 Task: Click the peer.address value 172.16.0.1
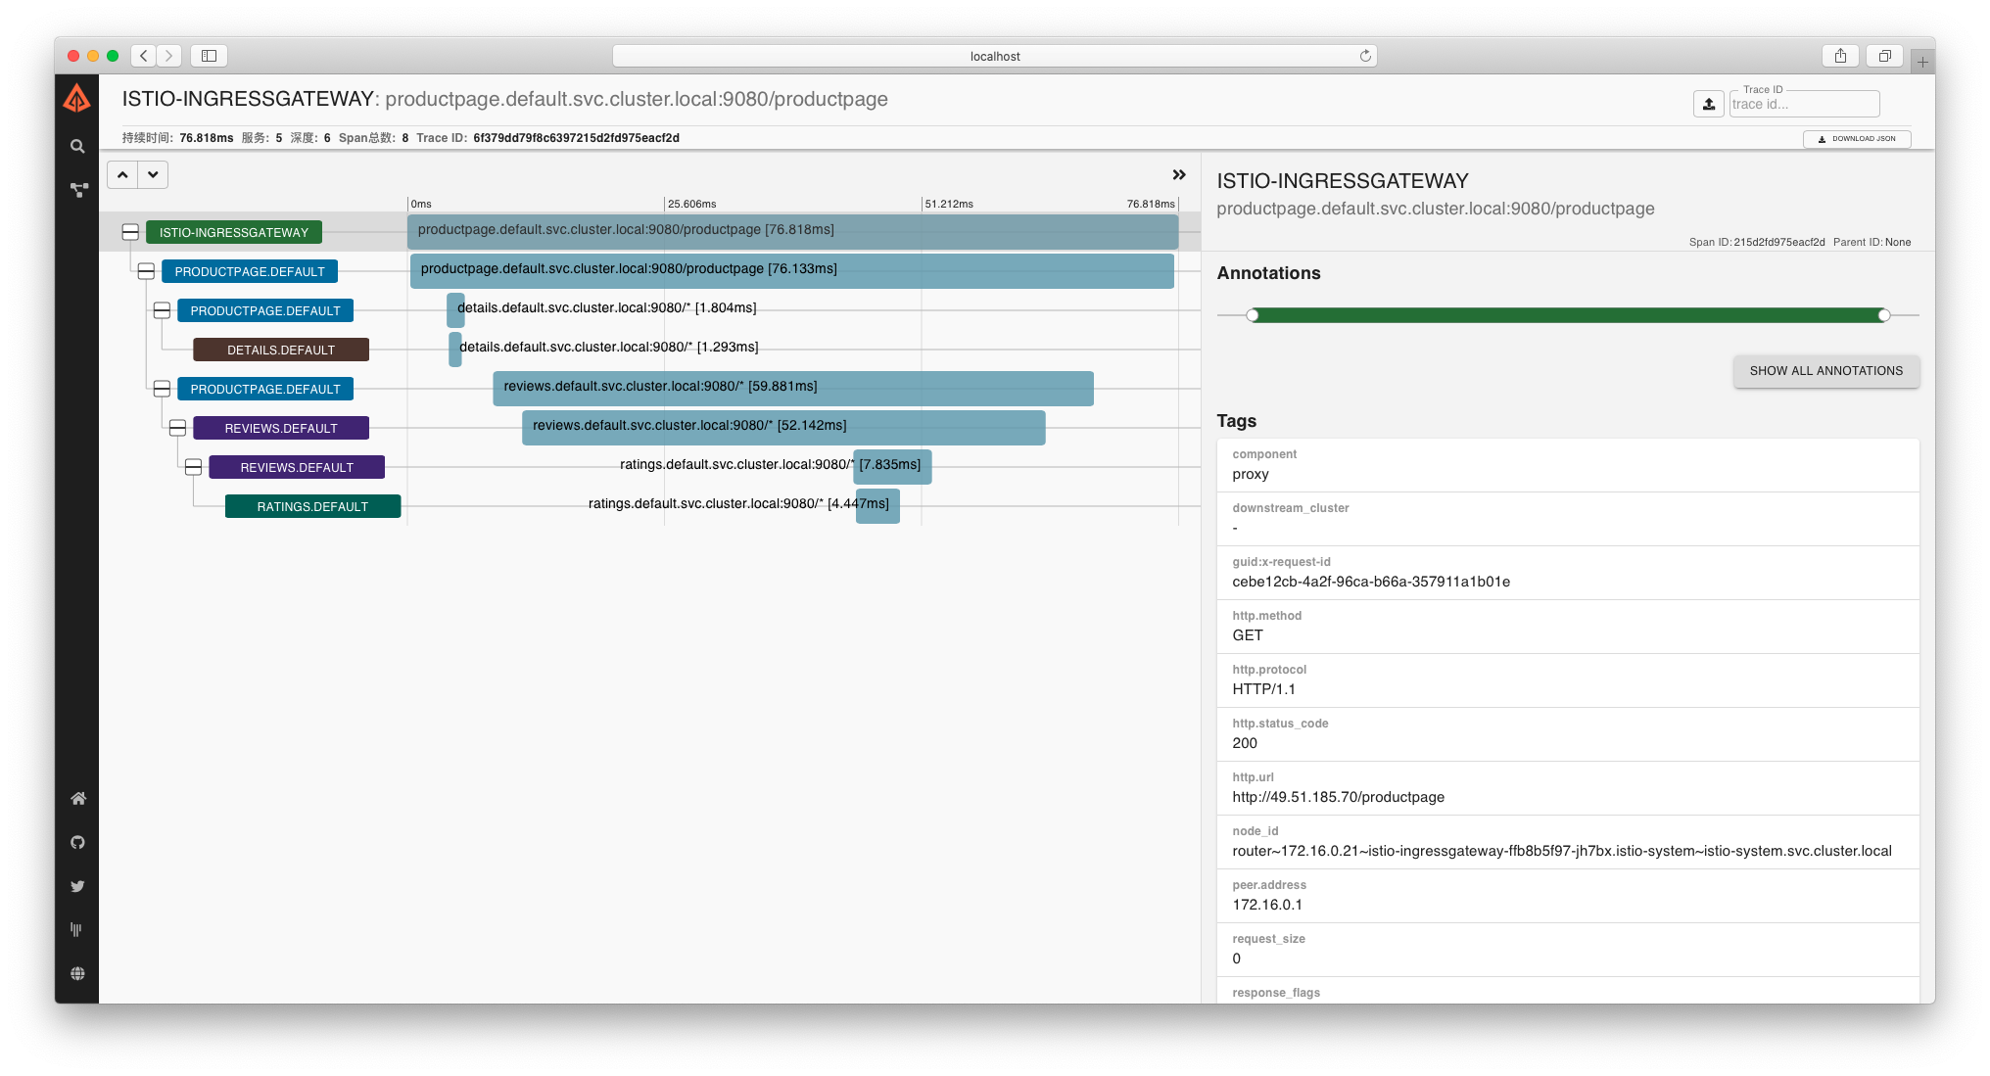[x=1267, y=905]
